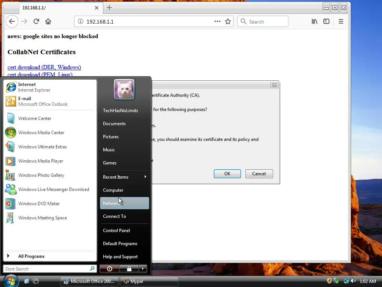Open Windows Live Messenger Download
The height and width of the screenshot is (287, 382).
50,189
